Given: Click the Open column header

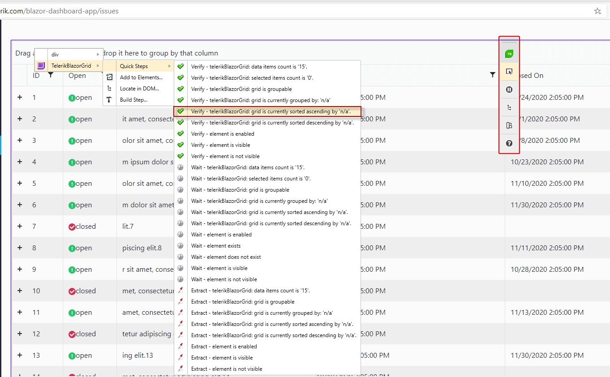Looking at the screenshot, I should tap(77, 75).
